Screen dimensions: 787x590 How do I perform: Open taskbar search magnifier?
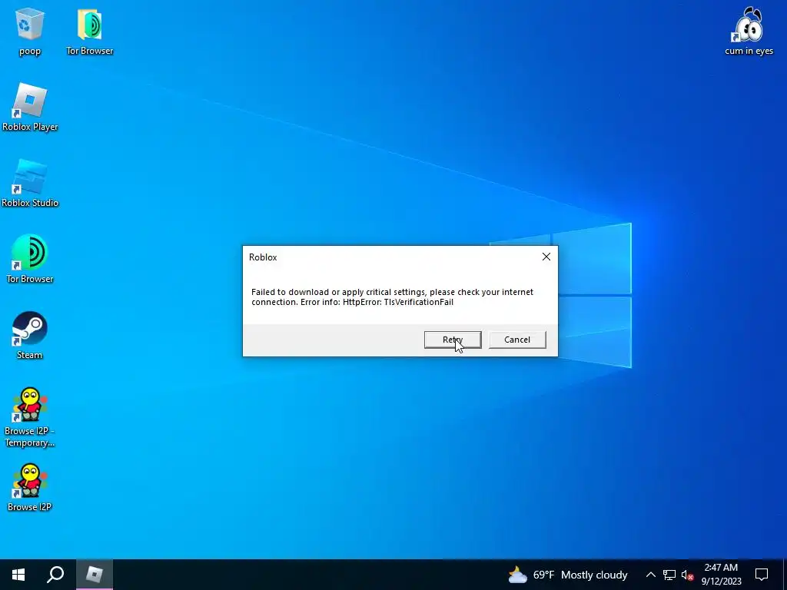coord(55,575)
